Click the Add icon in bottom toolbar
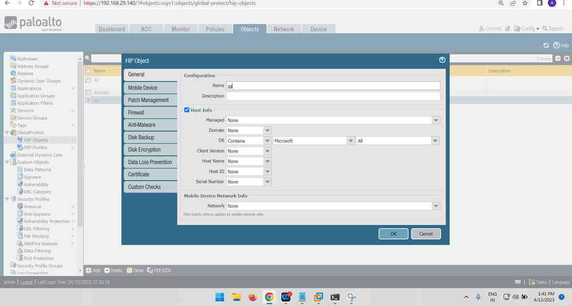The width and height of the screenshot is (572, 306). 89,270
